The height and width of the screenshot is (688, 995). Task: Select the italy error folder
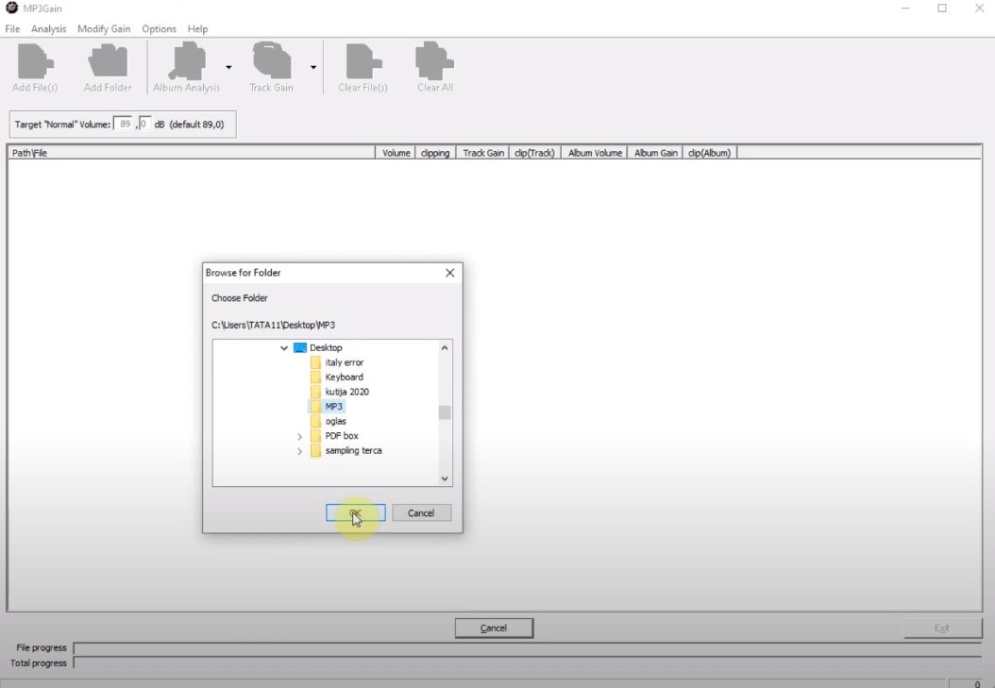tap(344, 362)
